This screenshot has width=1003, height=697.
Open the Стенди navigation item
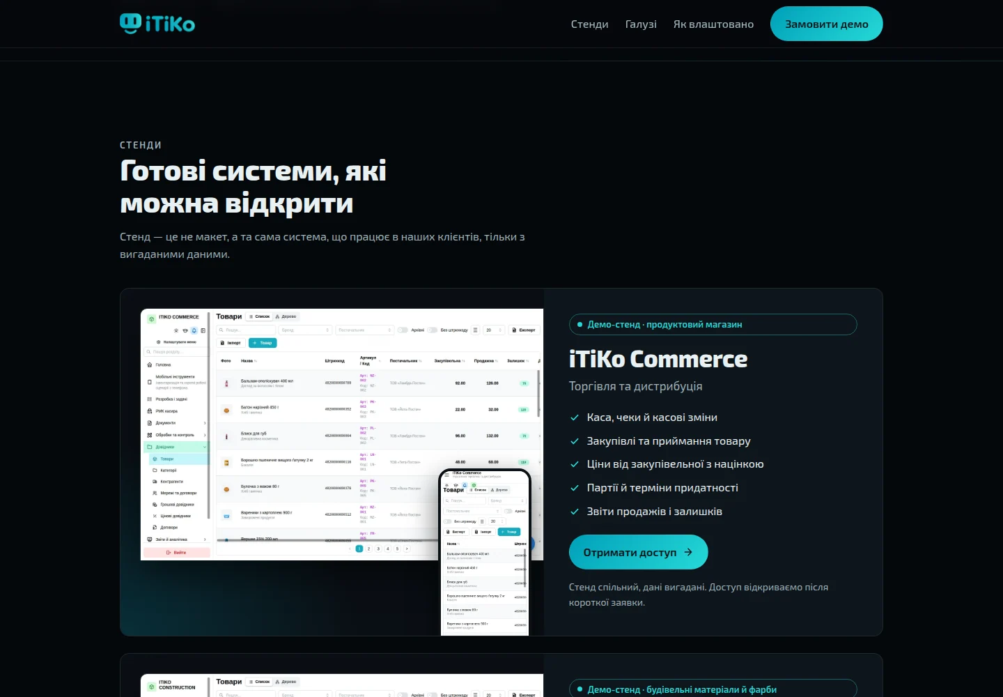tap(590, 24)
